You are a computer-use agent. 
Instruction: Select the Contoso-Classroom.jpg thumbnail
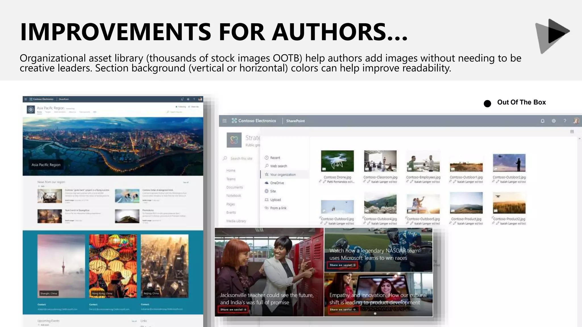[x=380, y=161]
